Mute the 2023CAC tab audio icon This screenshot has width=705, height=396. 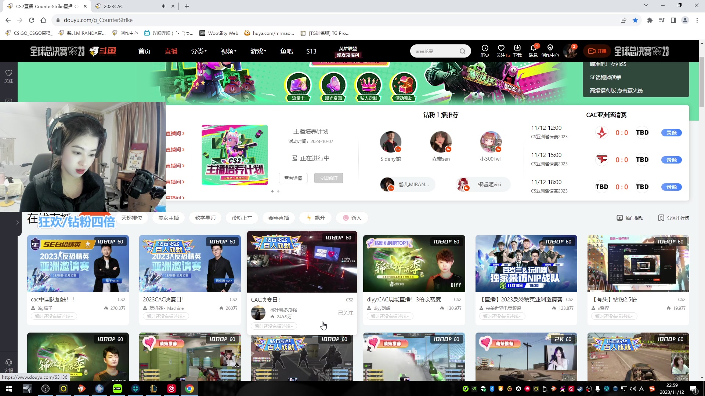point(163,6)
